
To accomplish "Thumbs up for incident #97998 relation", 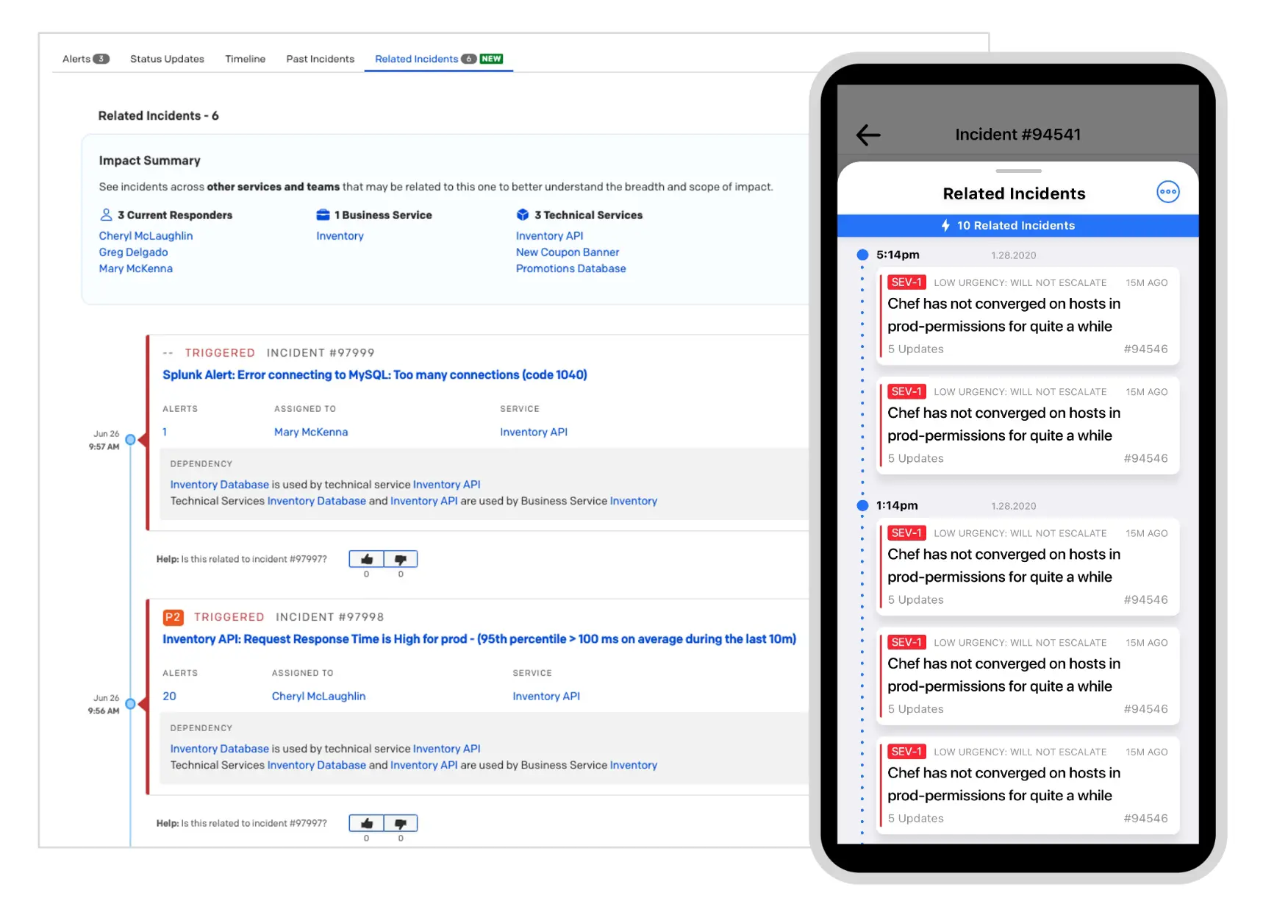I will 366,823.
